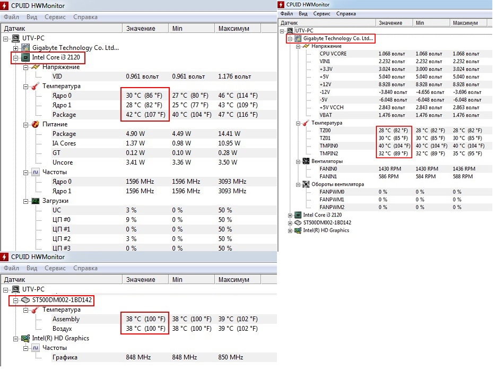Collapse the Вентиляторы section

click(x=298, y=161)
